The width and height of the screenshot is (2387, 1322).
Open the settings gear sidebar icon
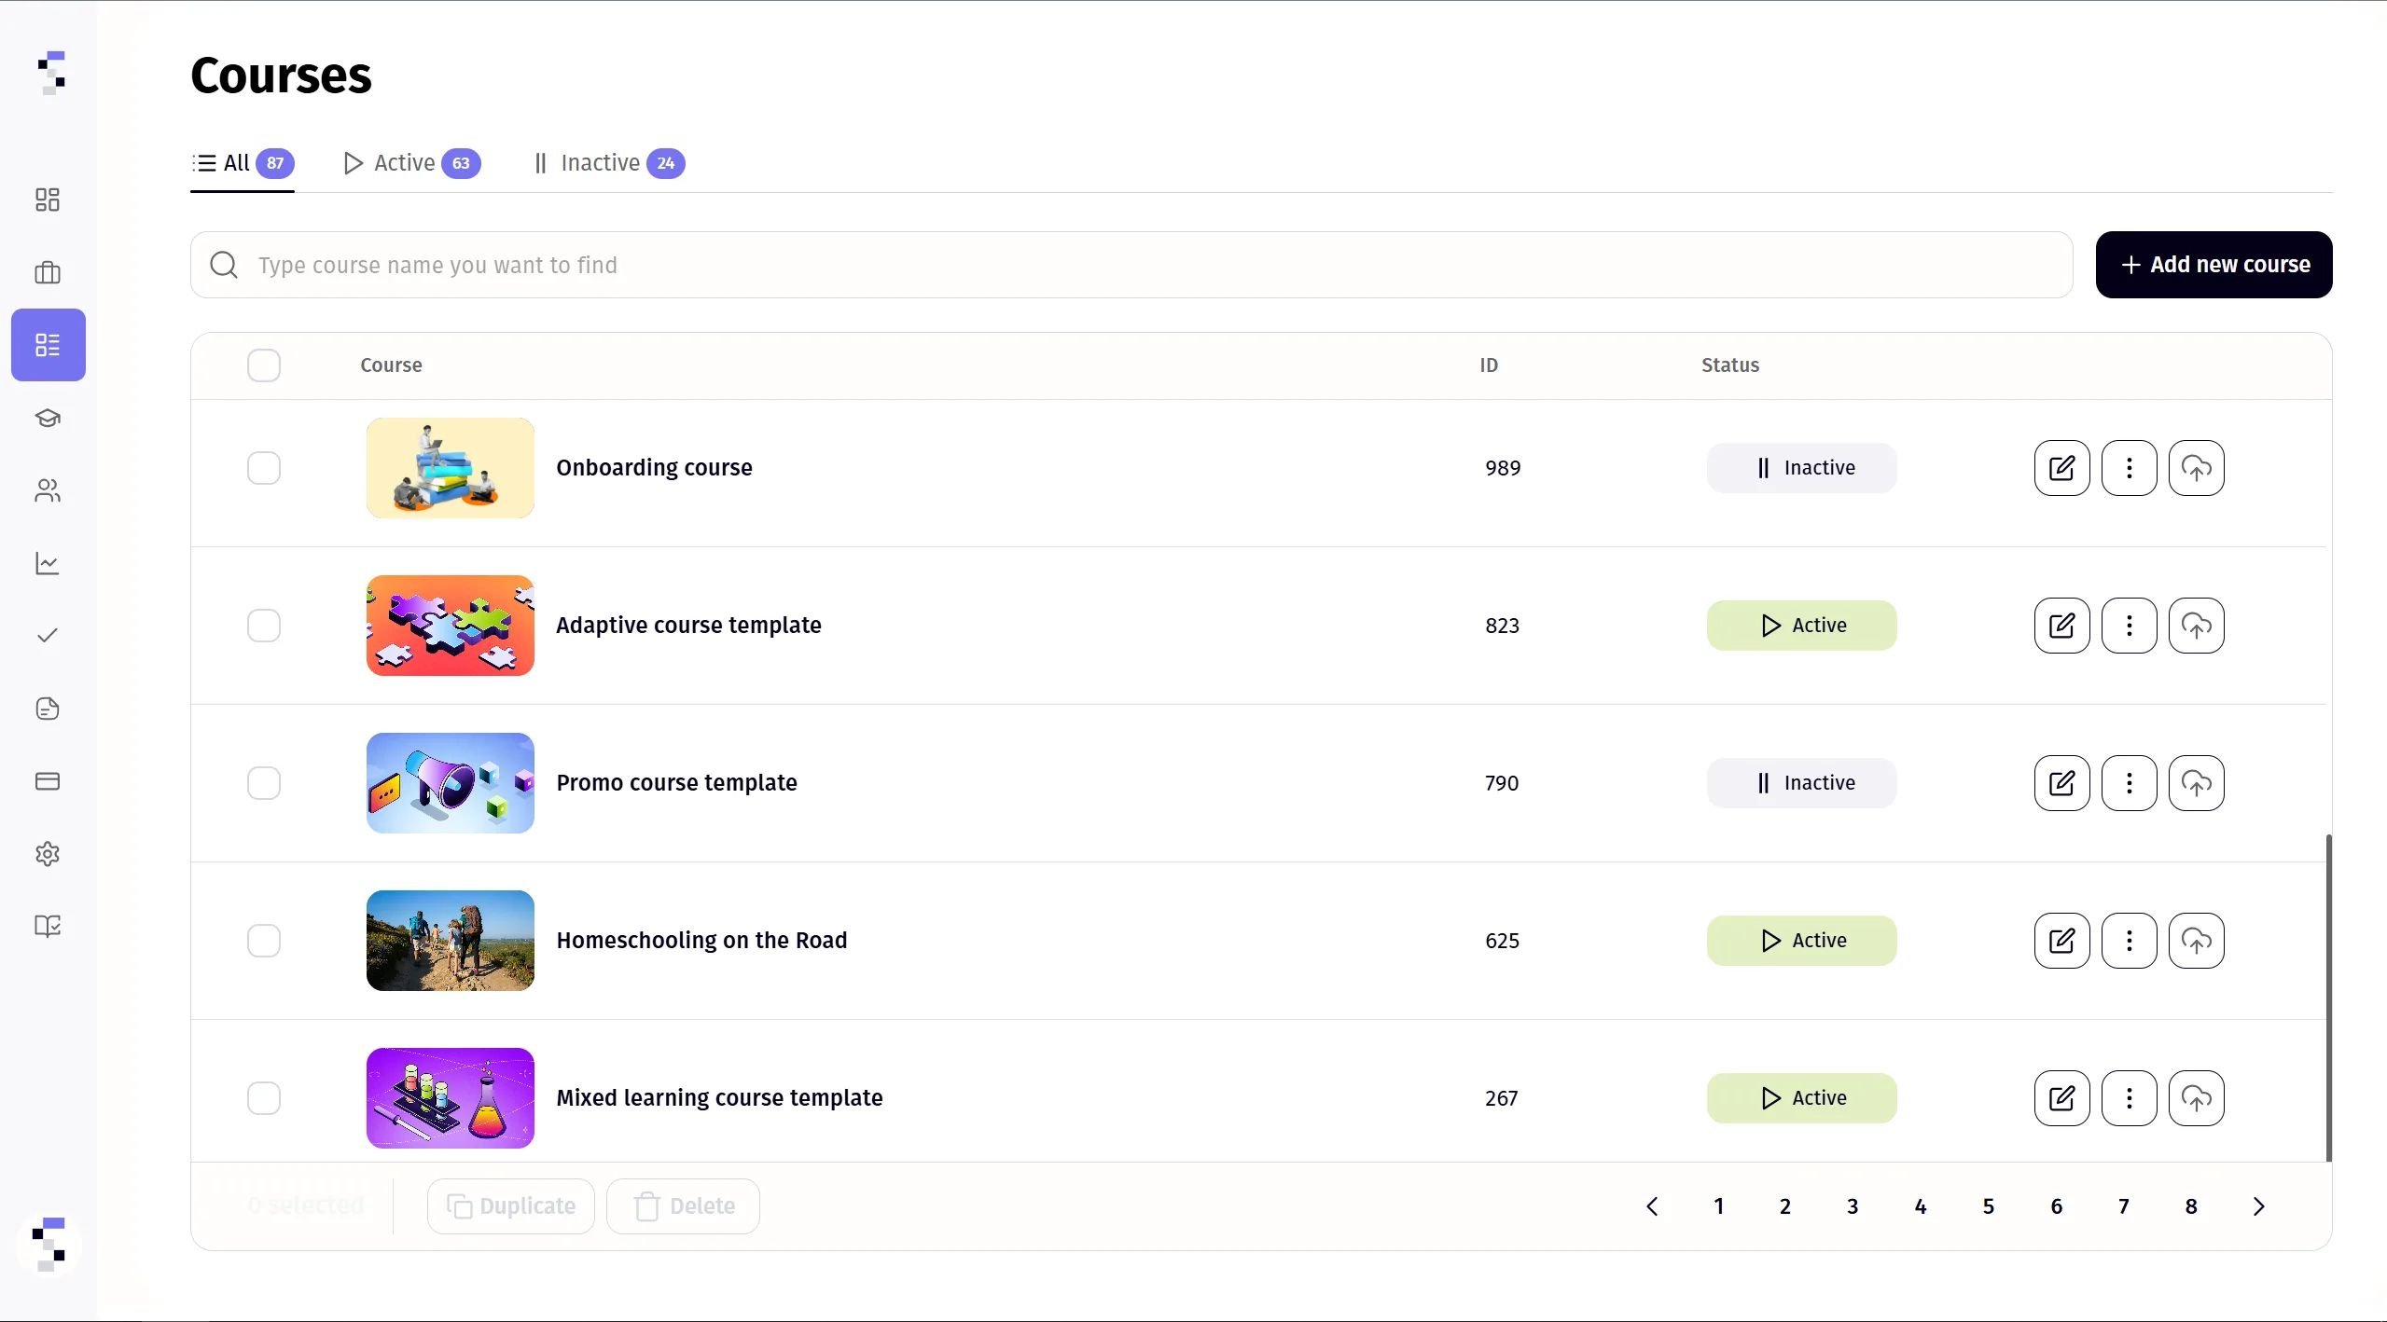tap(48, 854)
